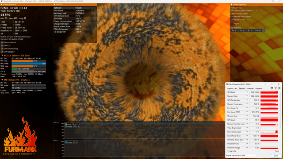Enable the VSync checkbox
Screen dimensions: 283x159
click(x=232, y=23)
